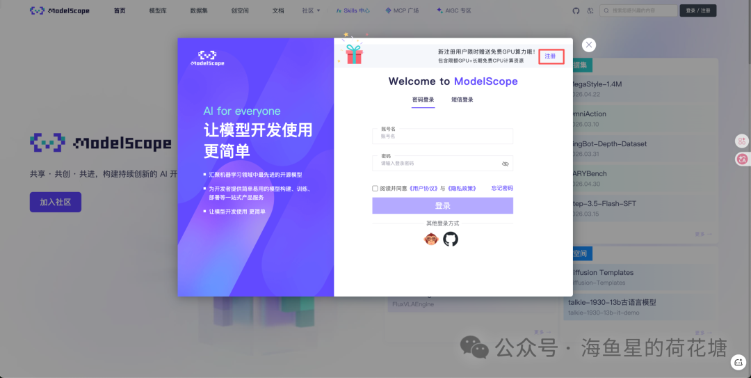The image size is (751, 378).
Task: Click the 加入社区 button
Action: (x=56, y=202)
